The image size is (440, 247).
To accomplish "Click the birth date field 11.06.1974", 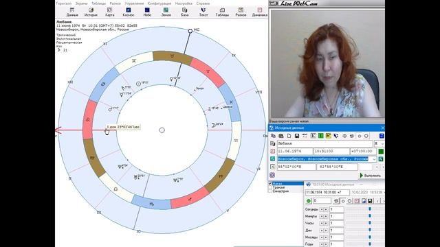I will point(295,151).
